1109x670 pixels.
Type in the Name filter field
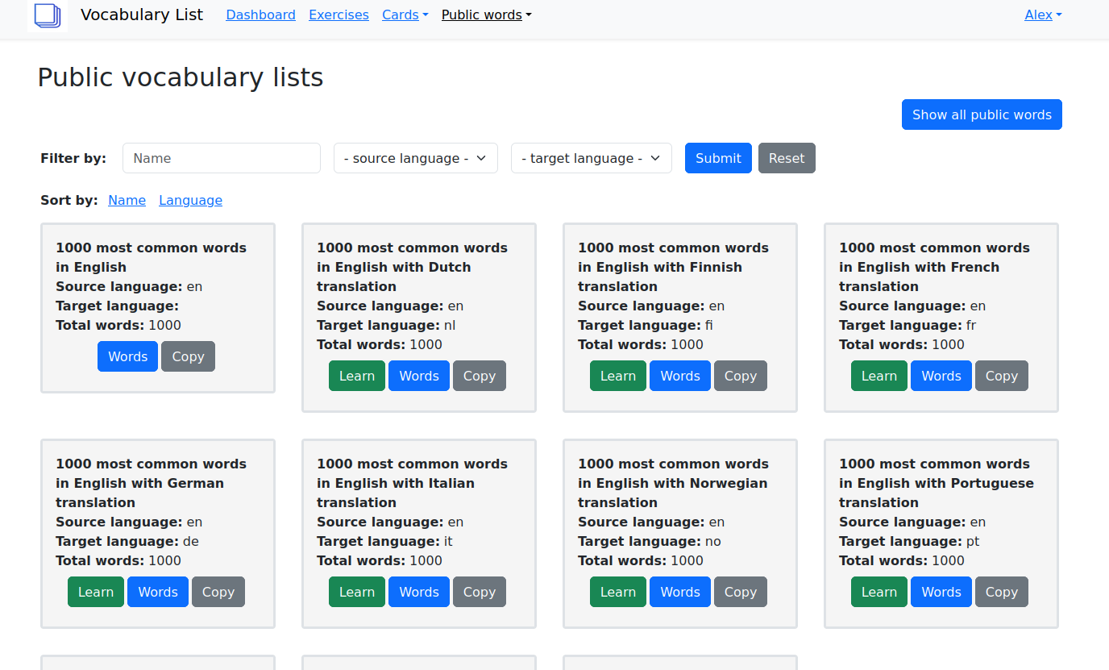tap(221, 158)
